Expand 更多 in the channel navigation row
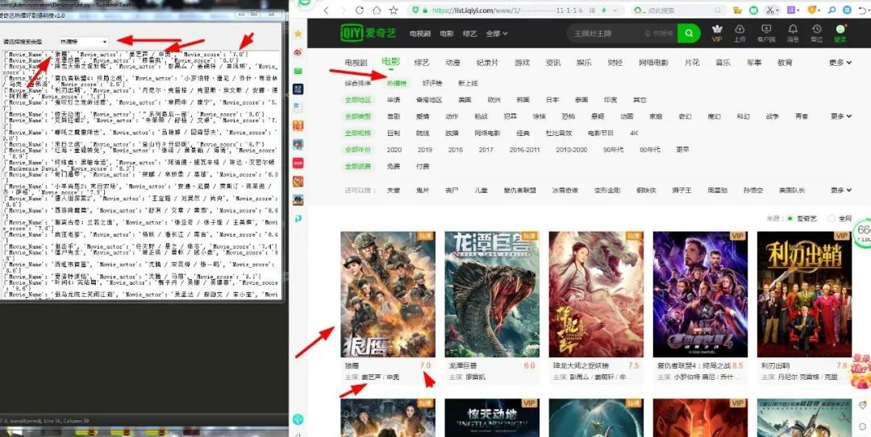 pos(840,63)
